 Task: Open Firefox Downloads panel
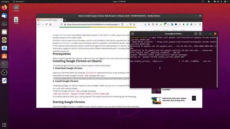[x=145, y=24]
